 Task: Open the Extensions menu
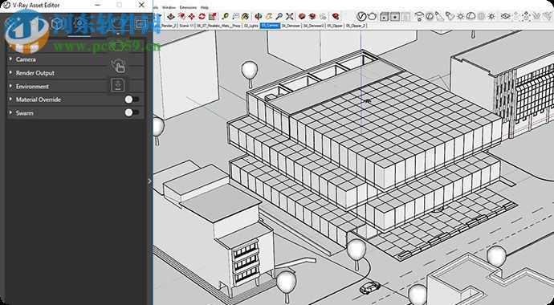pos(188,7)
